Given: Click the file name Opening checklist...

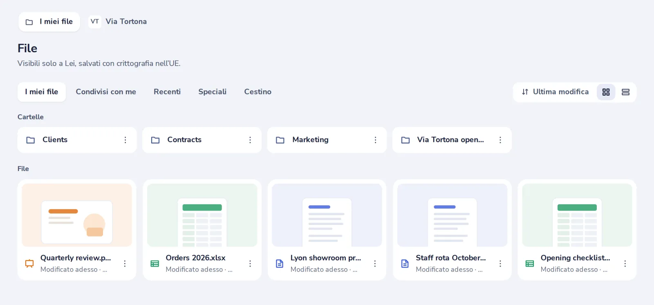Looking at the screenshot, I should tap(576, 258).
